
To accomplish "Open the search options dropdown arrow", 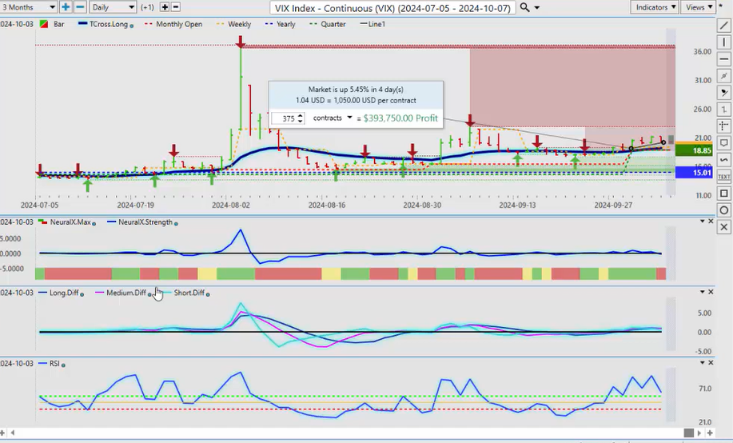I will [537, 7].
